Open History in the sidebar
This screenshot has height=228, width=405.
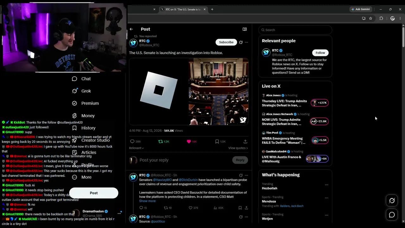84,128
